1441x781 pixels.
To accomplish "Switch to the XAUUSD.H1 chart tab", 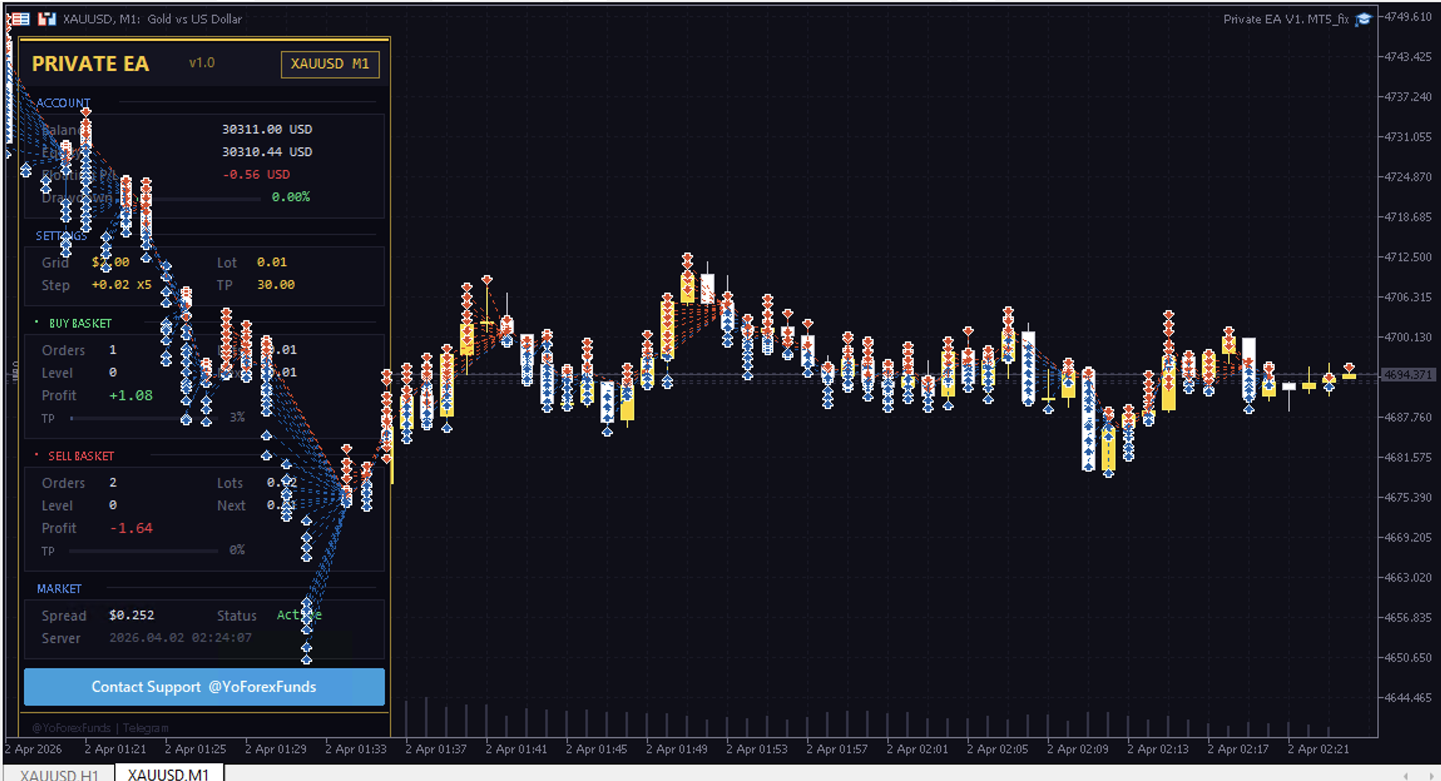I will pyautogui.click(x=59, y=774).
